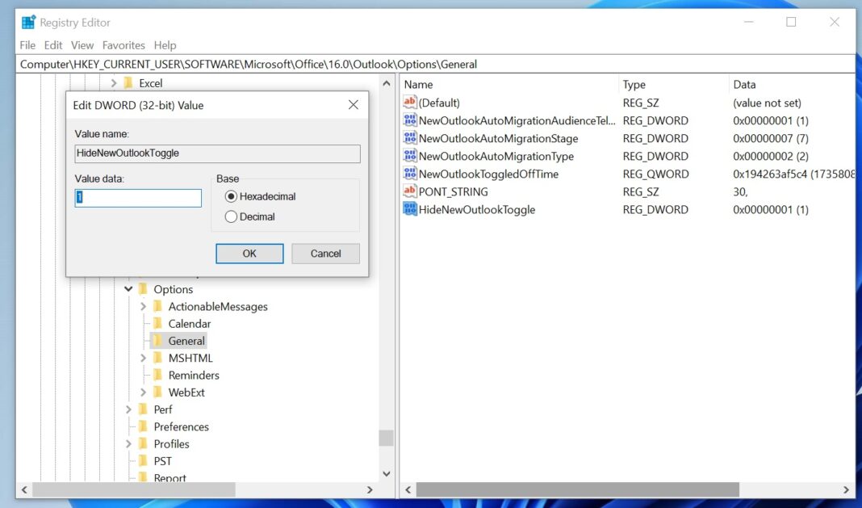Screen dimensions: 862x508
Task: Expand the ActionableMessages key
Action: coord(144,306)
